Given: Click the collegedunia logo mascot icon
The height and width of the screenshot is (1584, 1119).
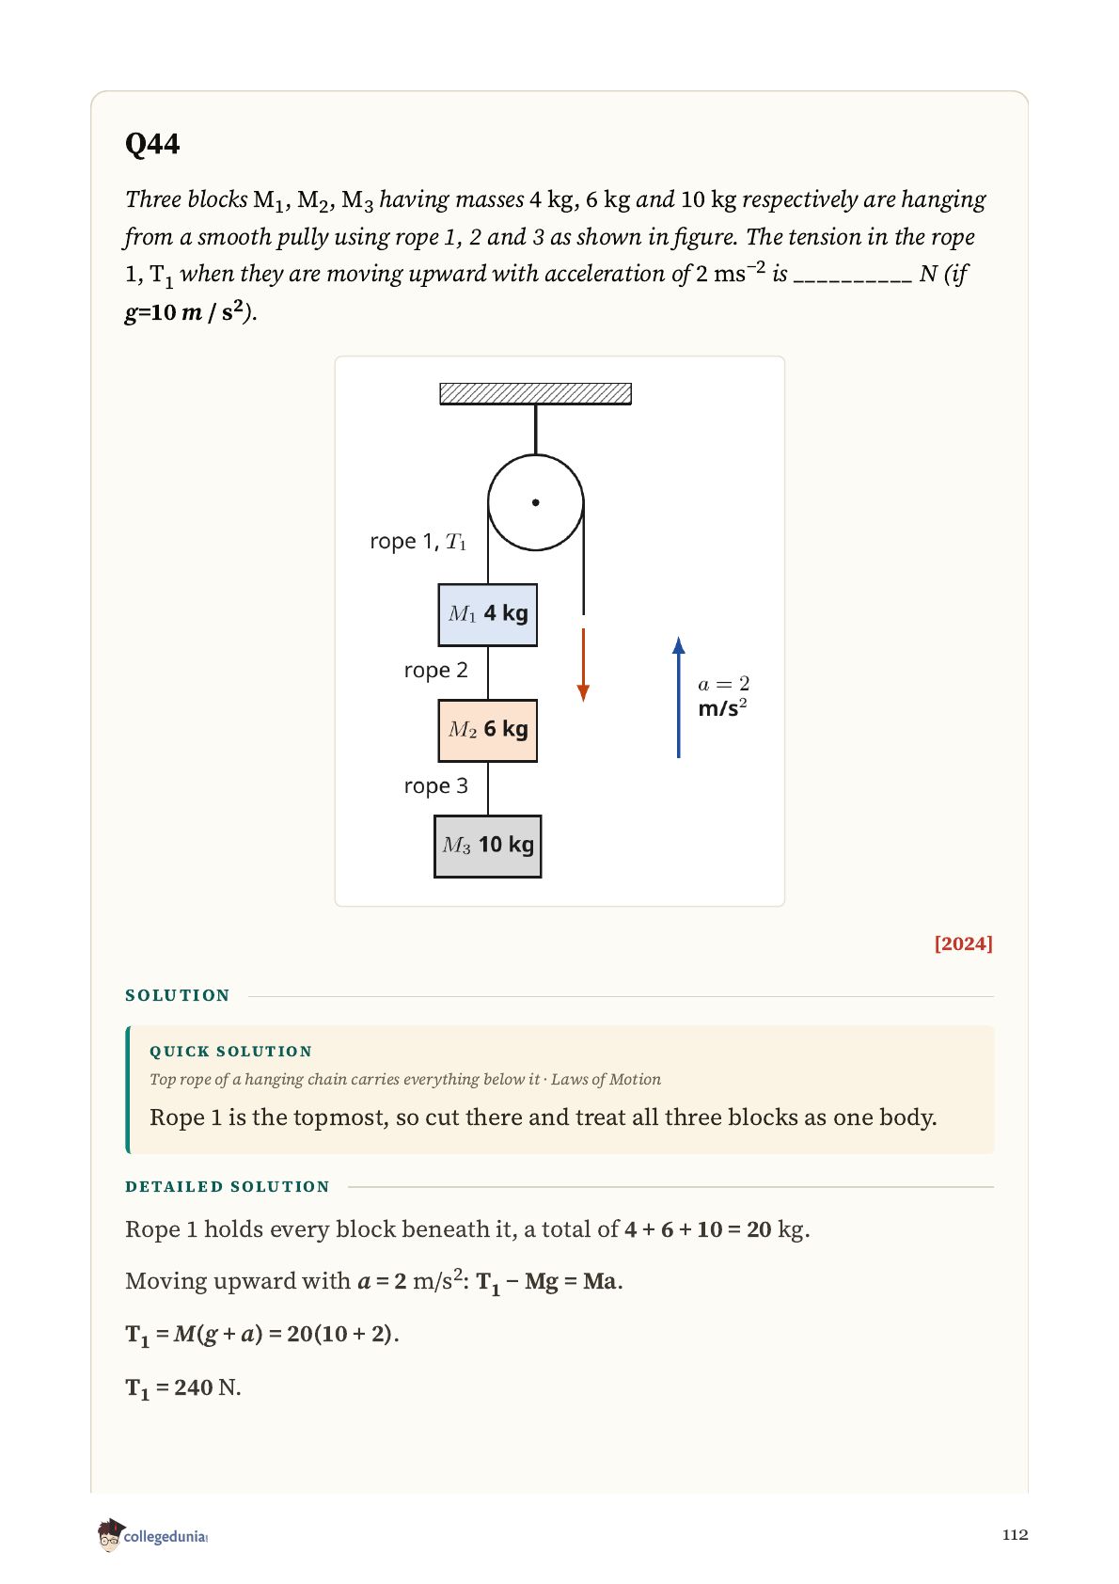Looking at the screenshot, I should click(x=109, y=1534).
